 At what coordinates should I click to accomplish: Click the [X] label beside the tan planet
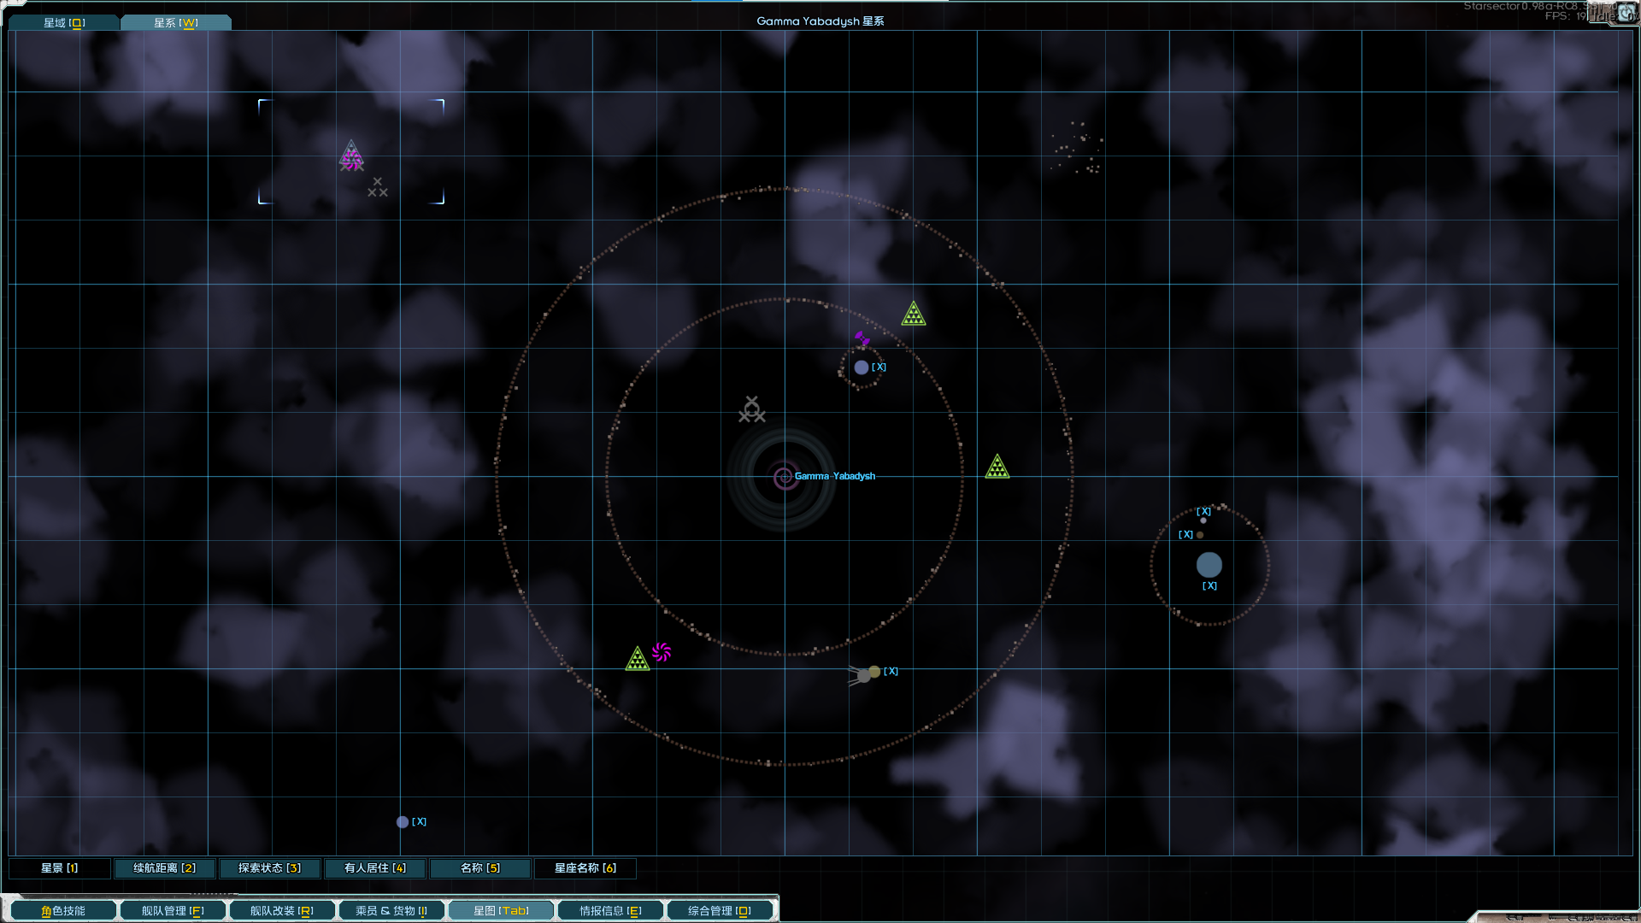(x=891, y=672)
